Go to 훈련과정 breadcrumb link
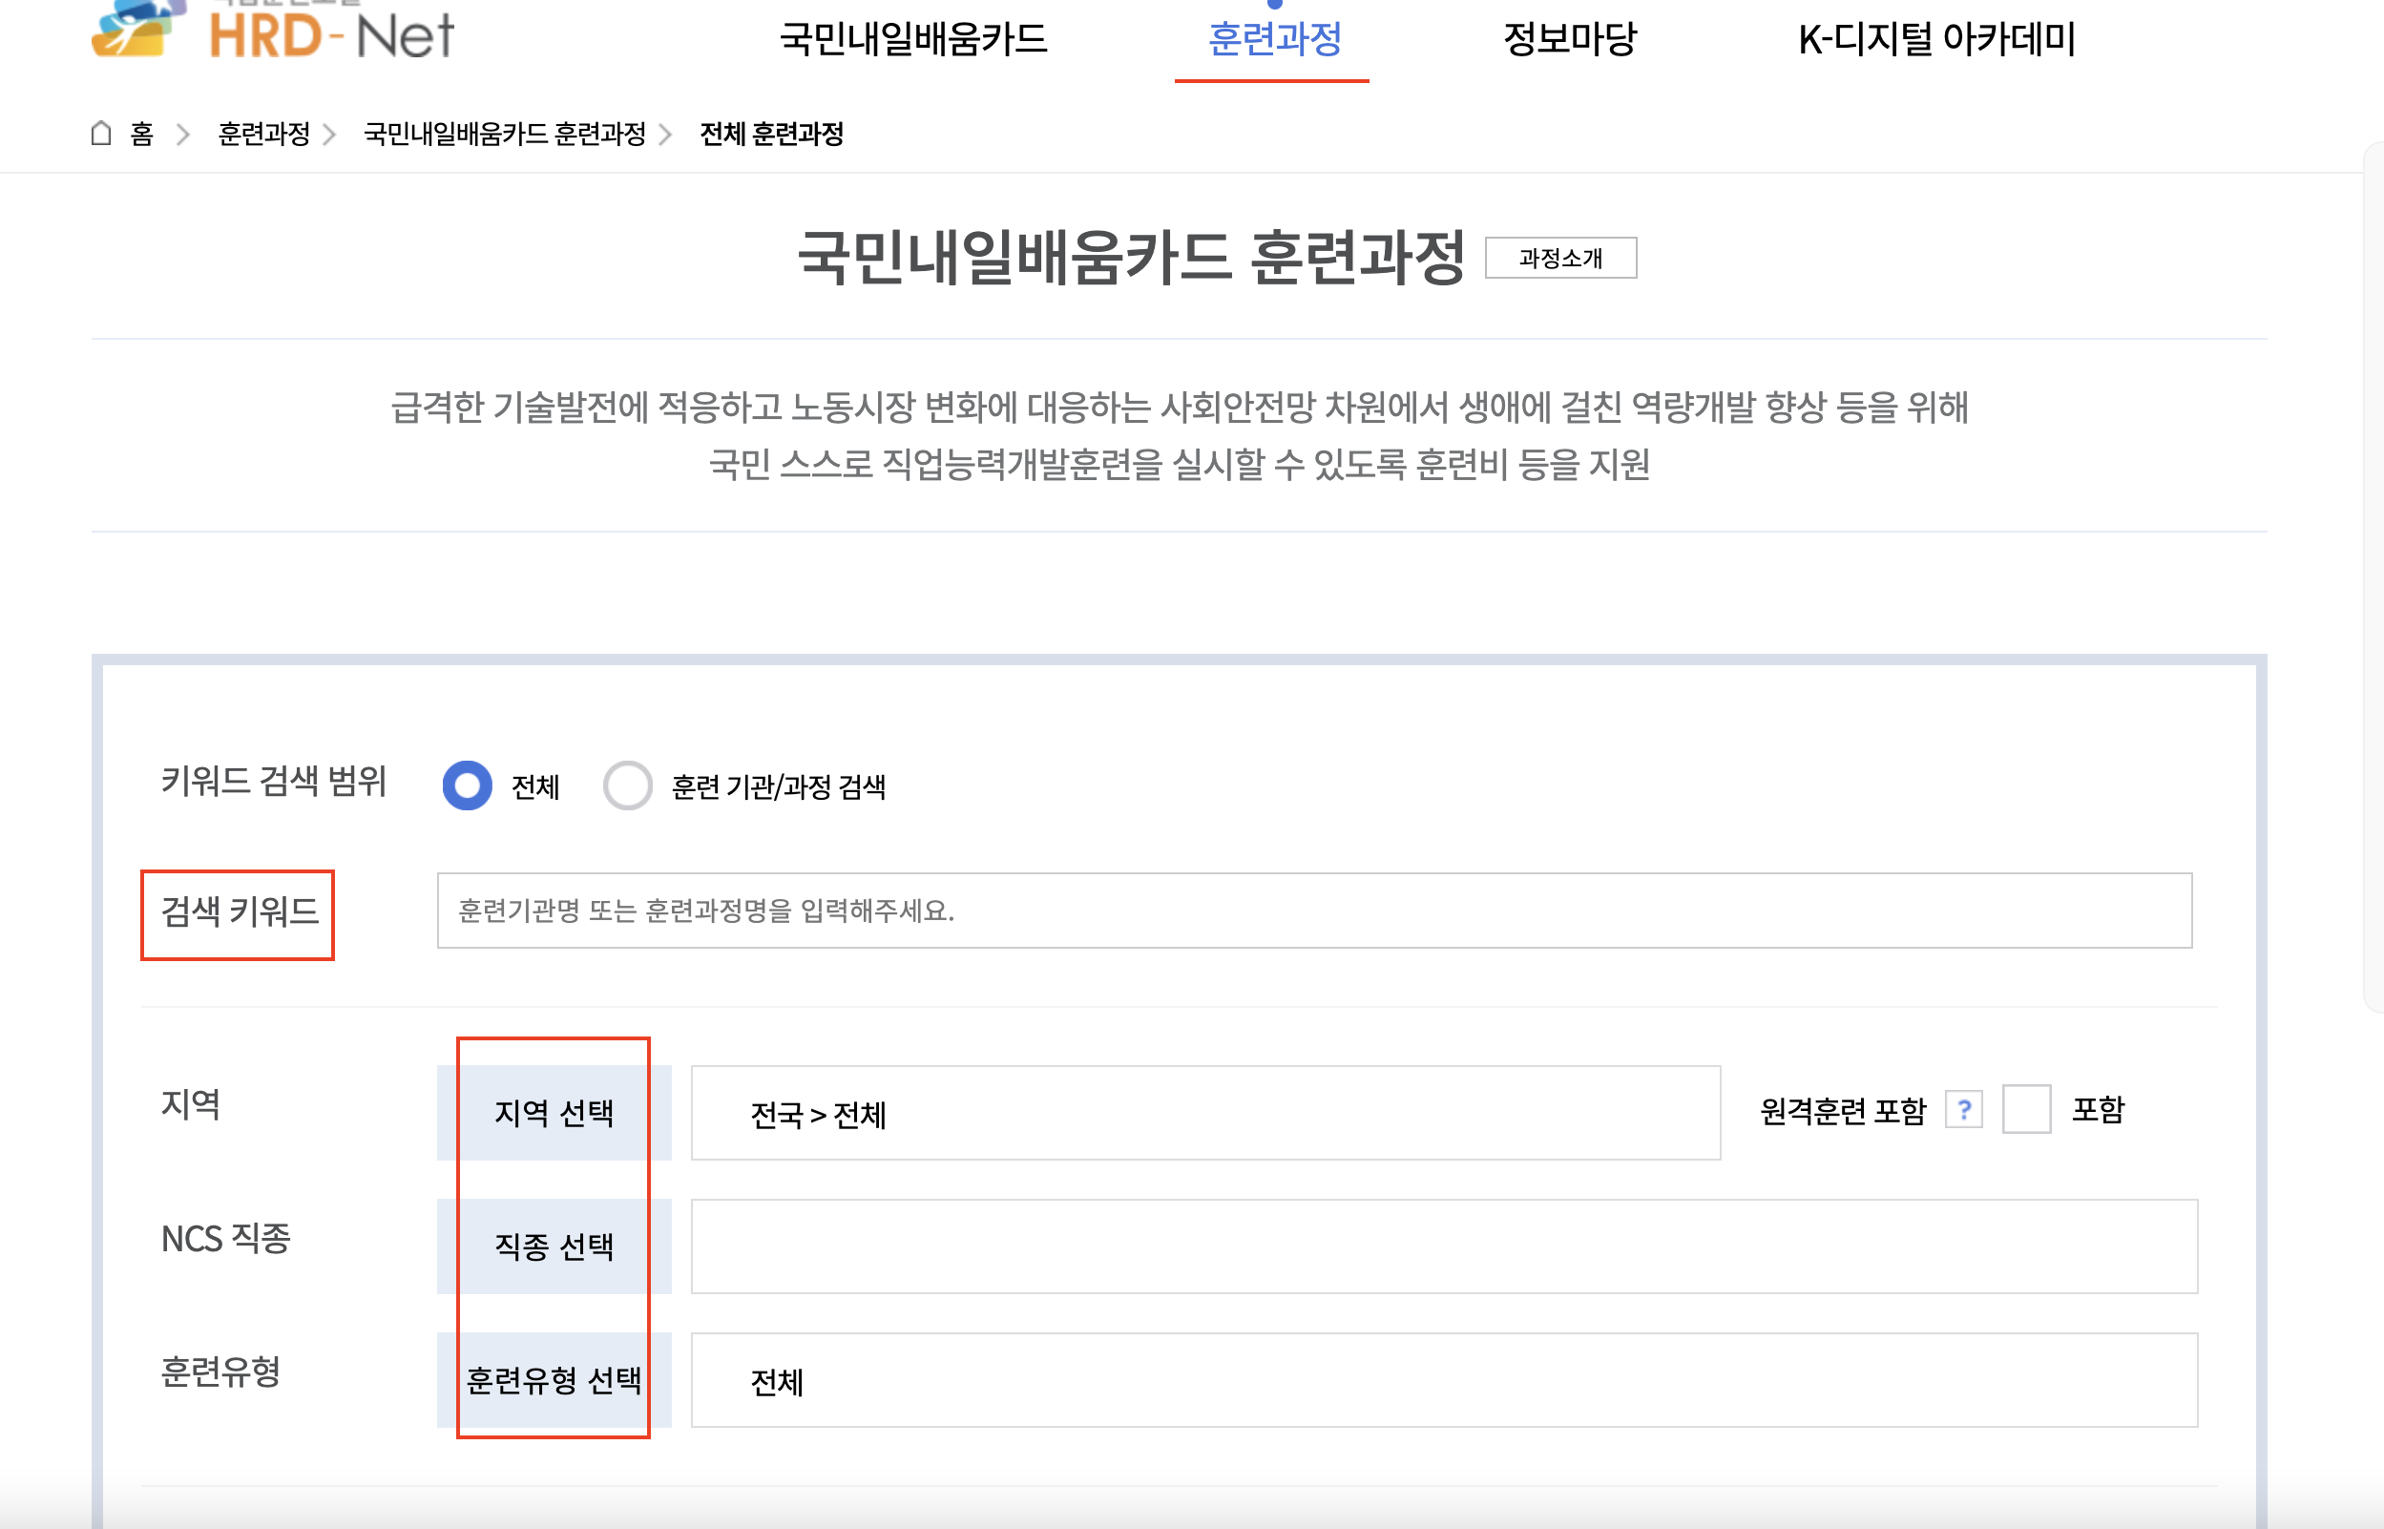This screenshot has height=1529, width=2384. pos(264,134)
